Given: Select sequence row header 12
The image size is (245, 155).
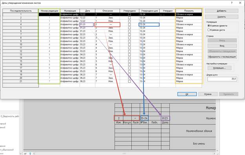Looking at the screenshot, I should pos(21,51).
